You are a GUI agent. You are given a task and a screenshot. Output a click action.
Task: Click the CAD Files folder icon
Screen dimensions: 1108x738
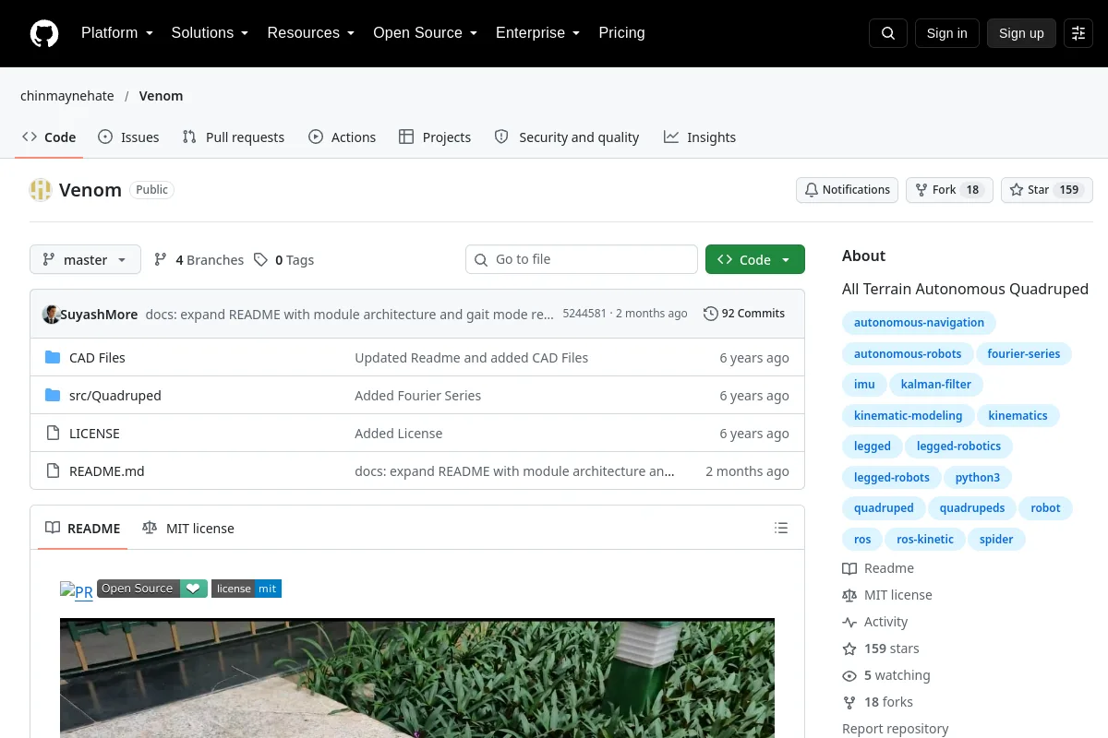53,358
